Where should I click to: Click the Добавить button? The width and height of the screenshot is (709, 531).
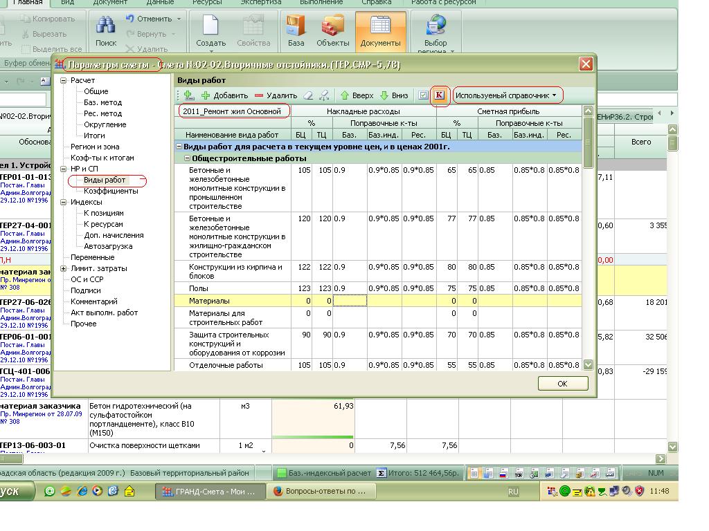(x=224, y=95)
